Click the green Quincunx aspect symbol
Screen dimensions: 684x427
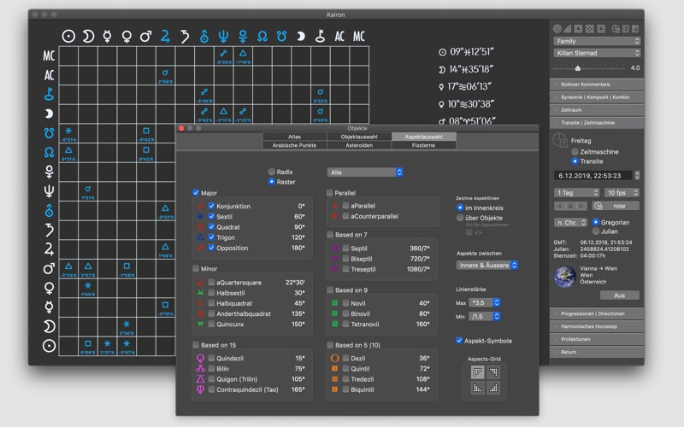pos(200,325)
